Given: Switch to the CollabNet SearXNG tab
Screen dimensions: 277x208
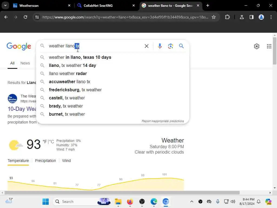Looking at the screenshot, I should point(106,6).
